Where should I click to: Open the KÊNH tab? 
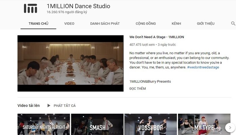176,24
